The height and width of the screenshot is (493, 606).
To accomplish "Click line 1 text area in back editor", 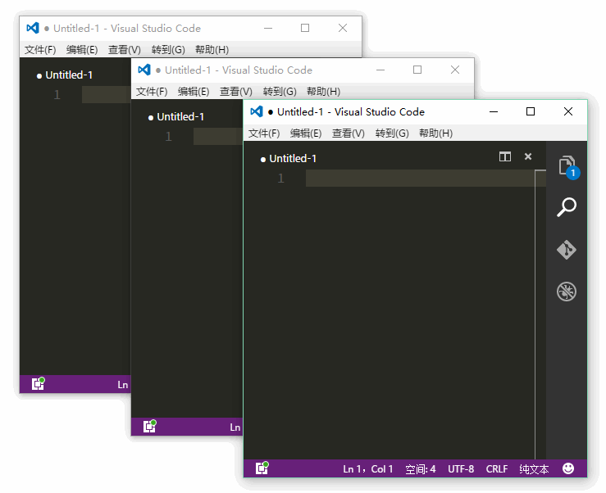I will (107, 94).
